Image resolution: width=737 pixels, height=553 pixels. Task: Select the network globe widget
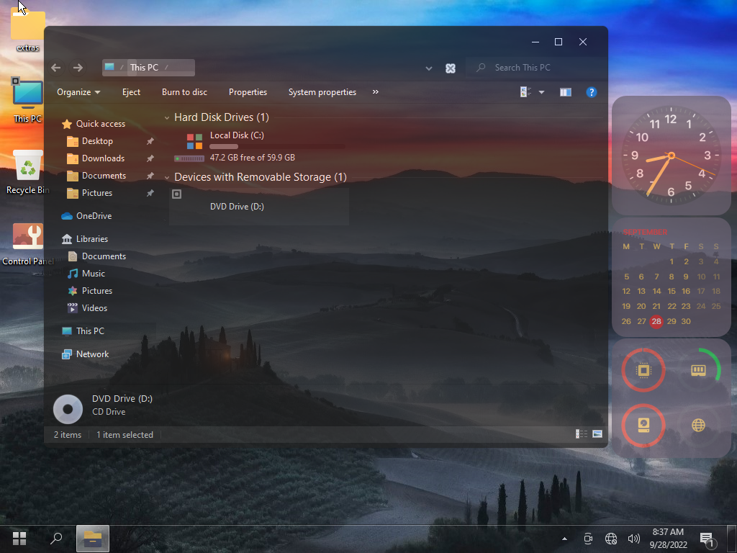tap(698, 425)
